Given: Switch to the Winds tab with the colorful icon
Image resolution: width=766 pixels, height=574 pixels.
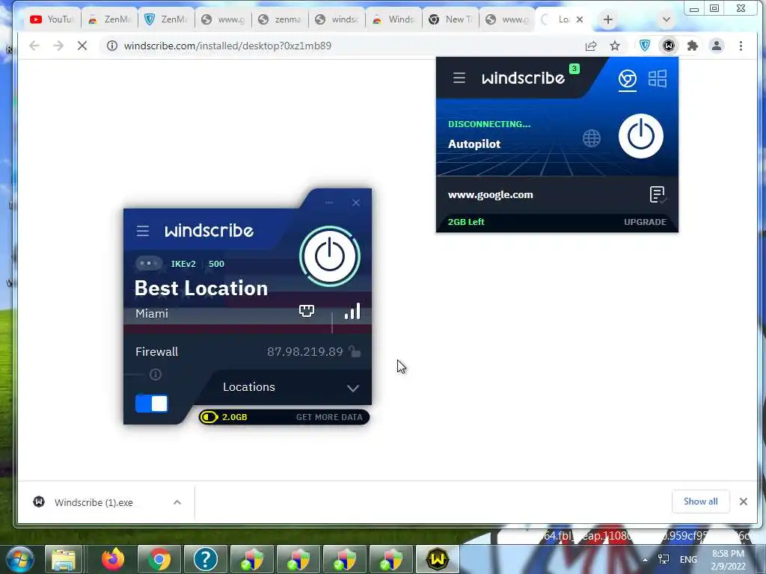Looking at the screenshot, I should pos(393,19).
